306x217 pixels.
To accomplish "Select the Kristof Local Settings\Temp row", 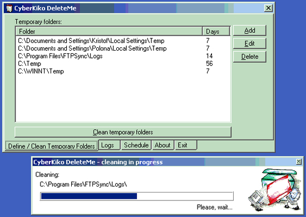I will pos(123,41).
